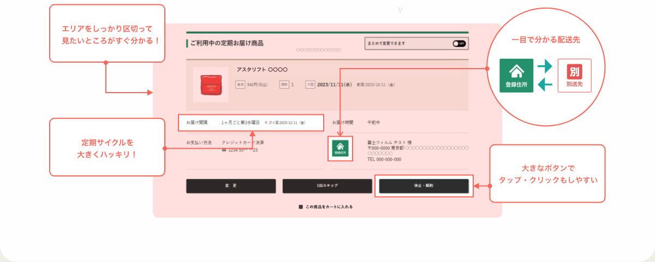Viewport: 655px width, 262px height.
Task: Click the right-pointing teal arrow
Action: (545, 66)
